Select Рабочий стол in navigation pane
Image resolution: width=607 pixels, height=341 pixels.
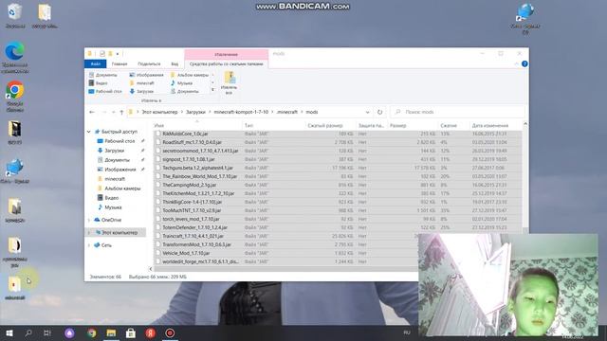pyautogui.click(x=120, y=141)
